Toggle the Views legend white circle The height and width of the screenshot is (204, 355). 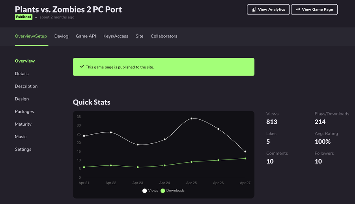144,191
